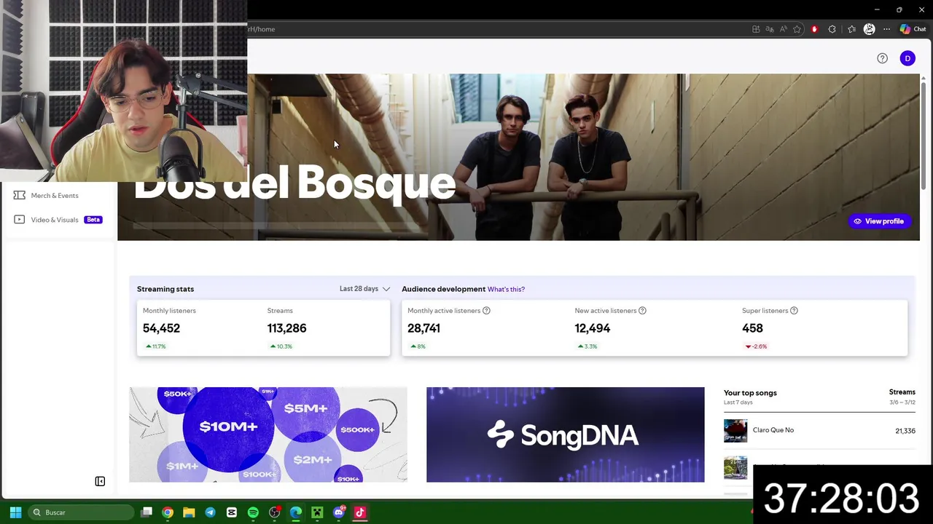Click the eye icon in View profile
Viewport: 933px width, 524px height.
click(857, 221)
